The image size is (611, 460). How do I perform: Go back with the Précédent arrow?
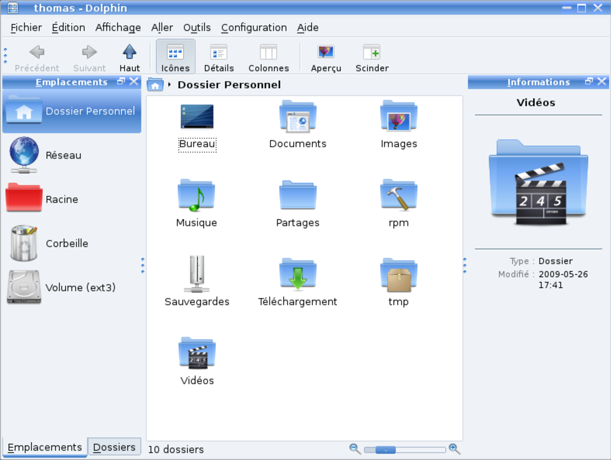(37, 57)
